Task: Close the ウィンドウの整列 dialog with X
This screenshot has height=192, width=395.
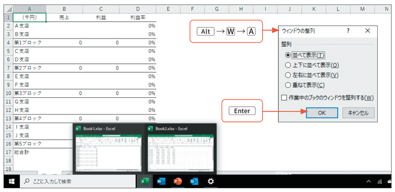Action: click(367, 31)
